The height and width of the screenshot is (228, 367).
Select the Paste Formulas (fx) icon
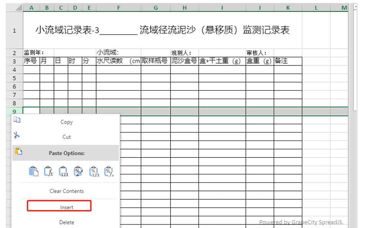click(x=49, y=171)
